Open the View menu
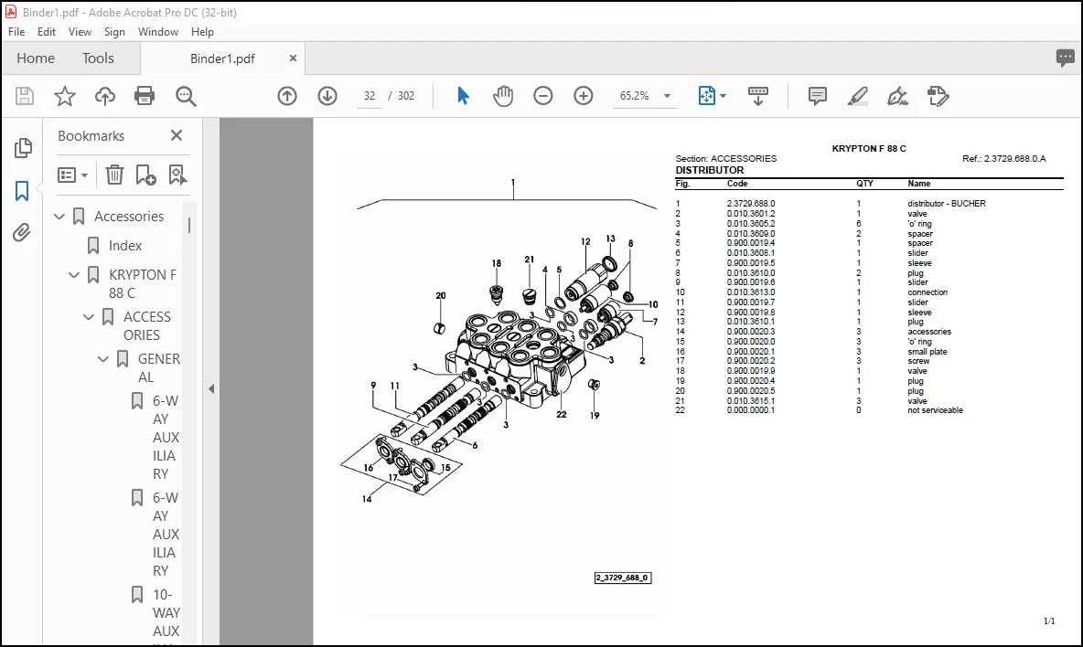The image size is (1083, 647). (x=80, y=32)
